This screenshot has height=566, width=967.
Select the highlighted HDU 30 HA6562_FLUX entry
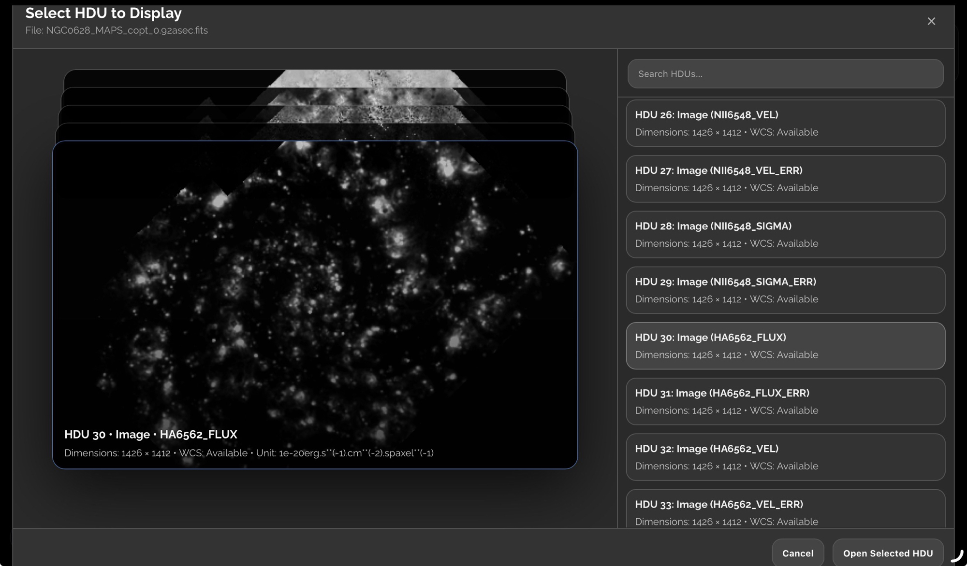(x=785, y=346)
